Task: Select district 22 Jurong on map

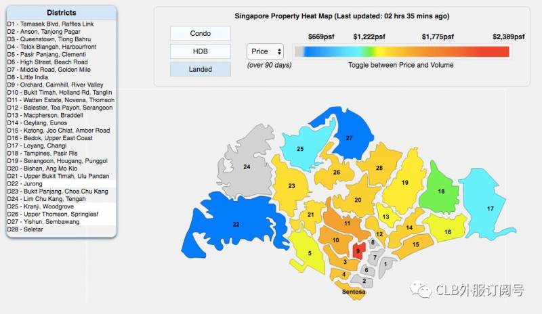Action: click(x=236, y=225)
